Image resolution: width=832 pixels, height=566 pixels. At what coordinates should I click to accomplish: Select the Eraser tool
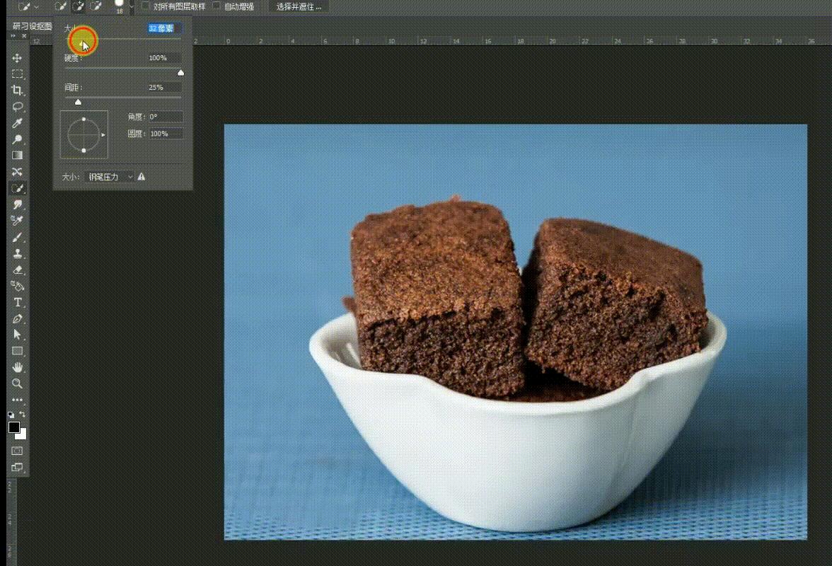pyautogui.click(x=17, y=270)
